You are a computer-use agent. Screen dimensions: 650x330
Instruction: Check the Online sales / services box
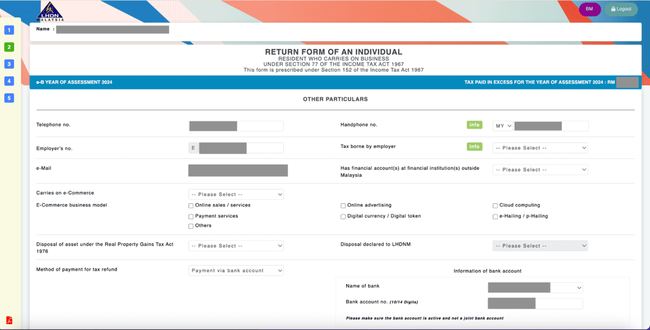tap(191, 206)
